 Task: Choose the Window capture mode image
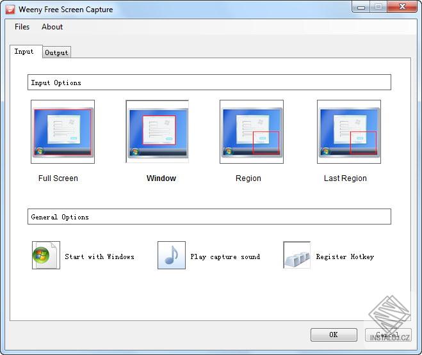(x=157, y=132)
